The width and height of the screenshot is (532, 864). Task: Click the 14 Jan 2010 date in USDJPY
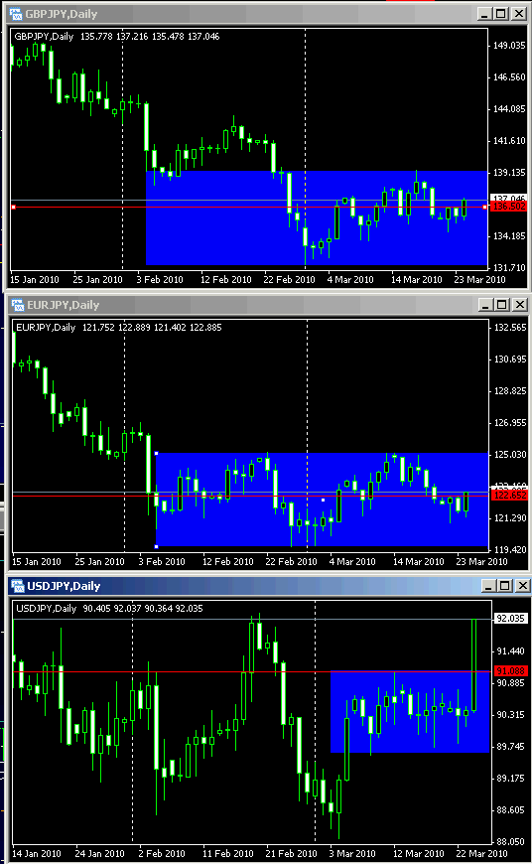[x=37, y=853]
